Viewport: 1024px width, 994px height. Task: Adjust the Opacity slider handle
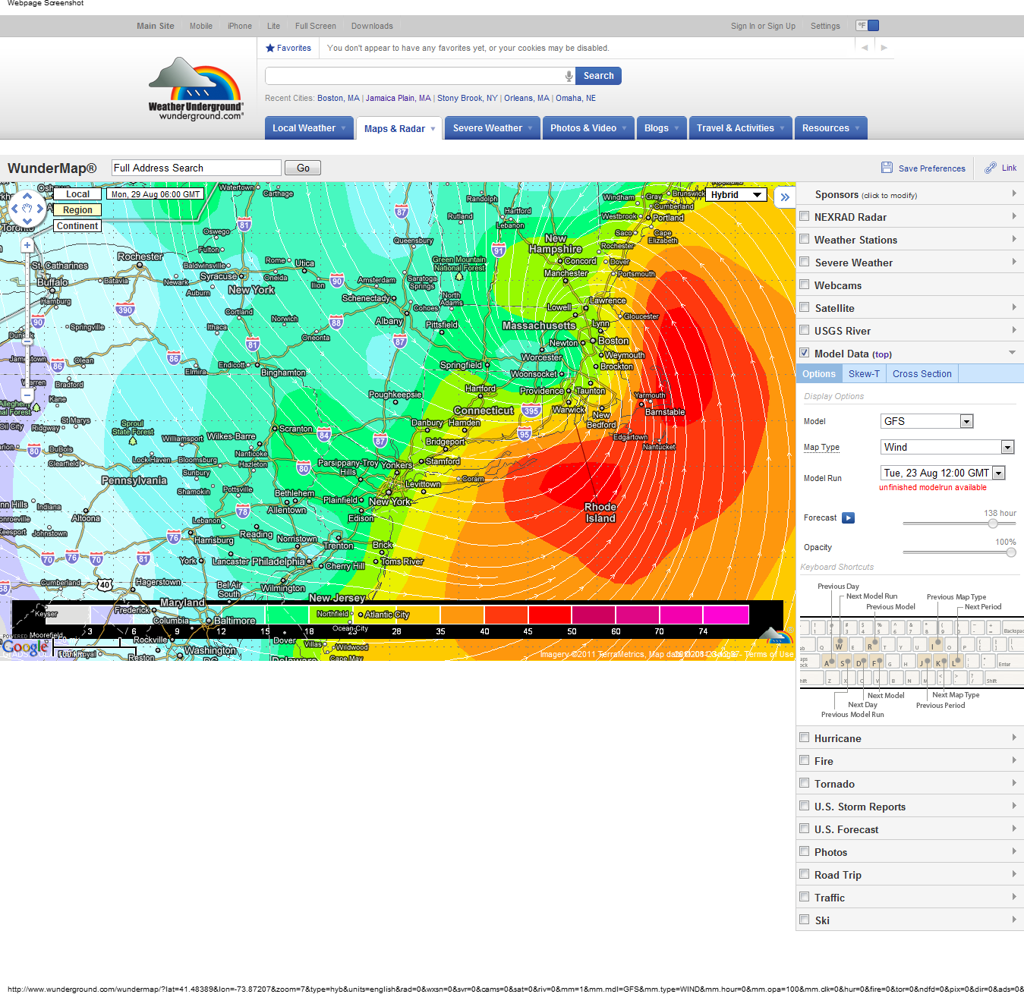pos(1011,552)
